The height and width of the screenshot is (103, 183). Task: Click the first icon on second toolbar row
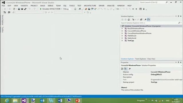click(5, 12)
